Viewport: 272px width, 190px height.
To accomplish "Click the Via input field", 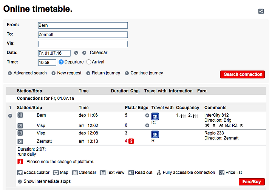I will (83, 44).
